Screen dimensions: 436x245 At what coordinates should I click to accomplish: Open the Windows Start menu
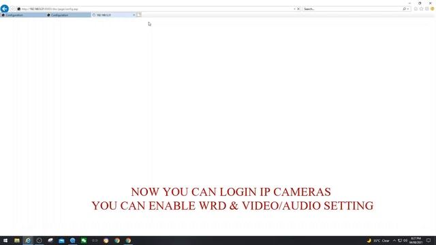pos(5,240)
